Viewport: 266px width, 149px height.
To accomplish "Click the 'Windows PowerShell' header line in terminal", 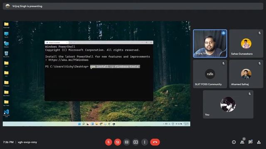I will click(x=60, y=47).
